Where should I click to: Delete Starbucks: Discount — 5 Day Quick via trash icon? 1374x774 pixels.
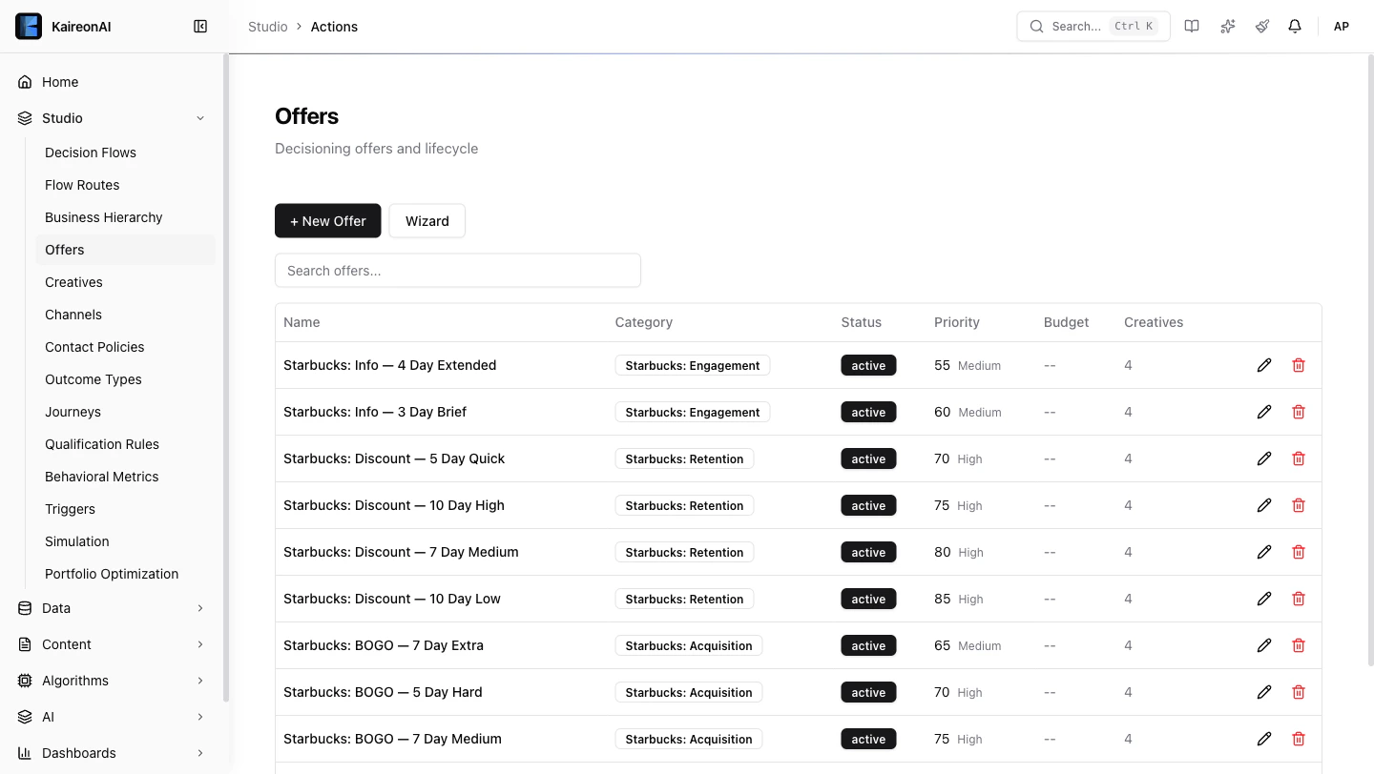(1299, 458)
